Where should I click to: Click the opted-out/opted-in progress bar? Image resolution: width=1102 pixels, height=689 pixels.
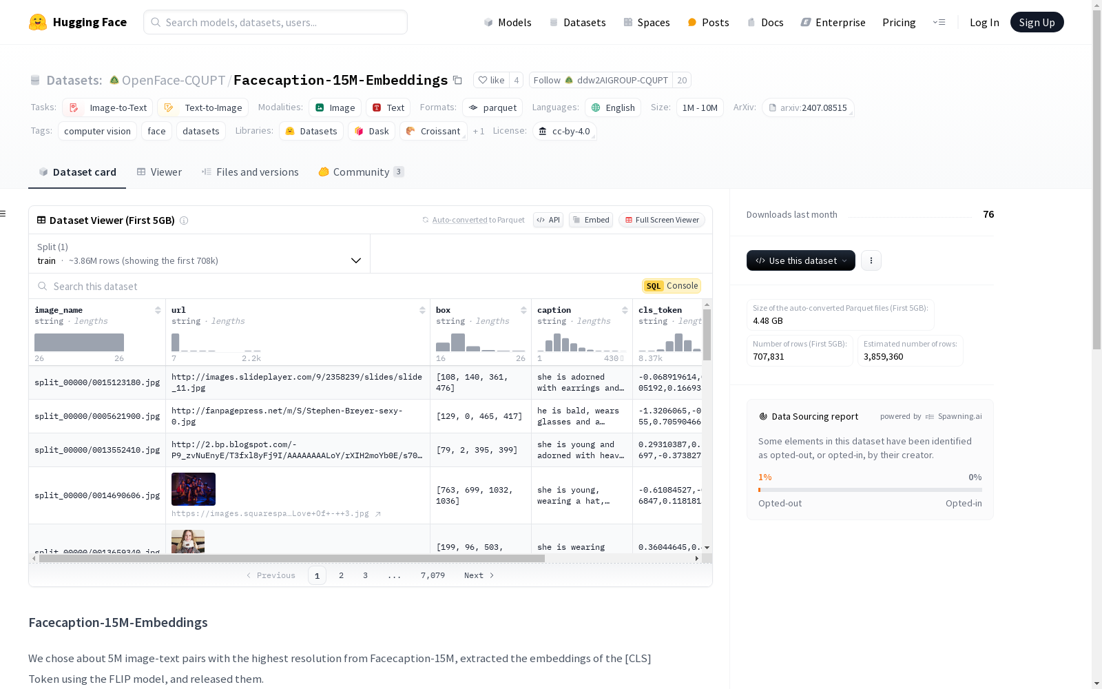[870, 490]
